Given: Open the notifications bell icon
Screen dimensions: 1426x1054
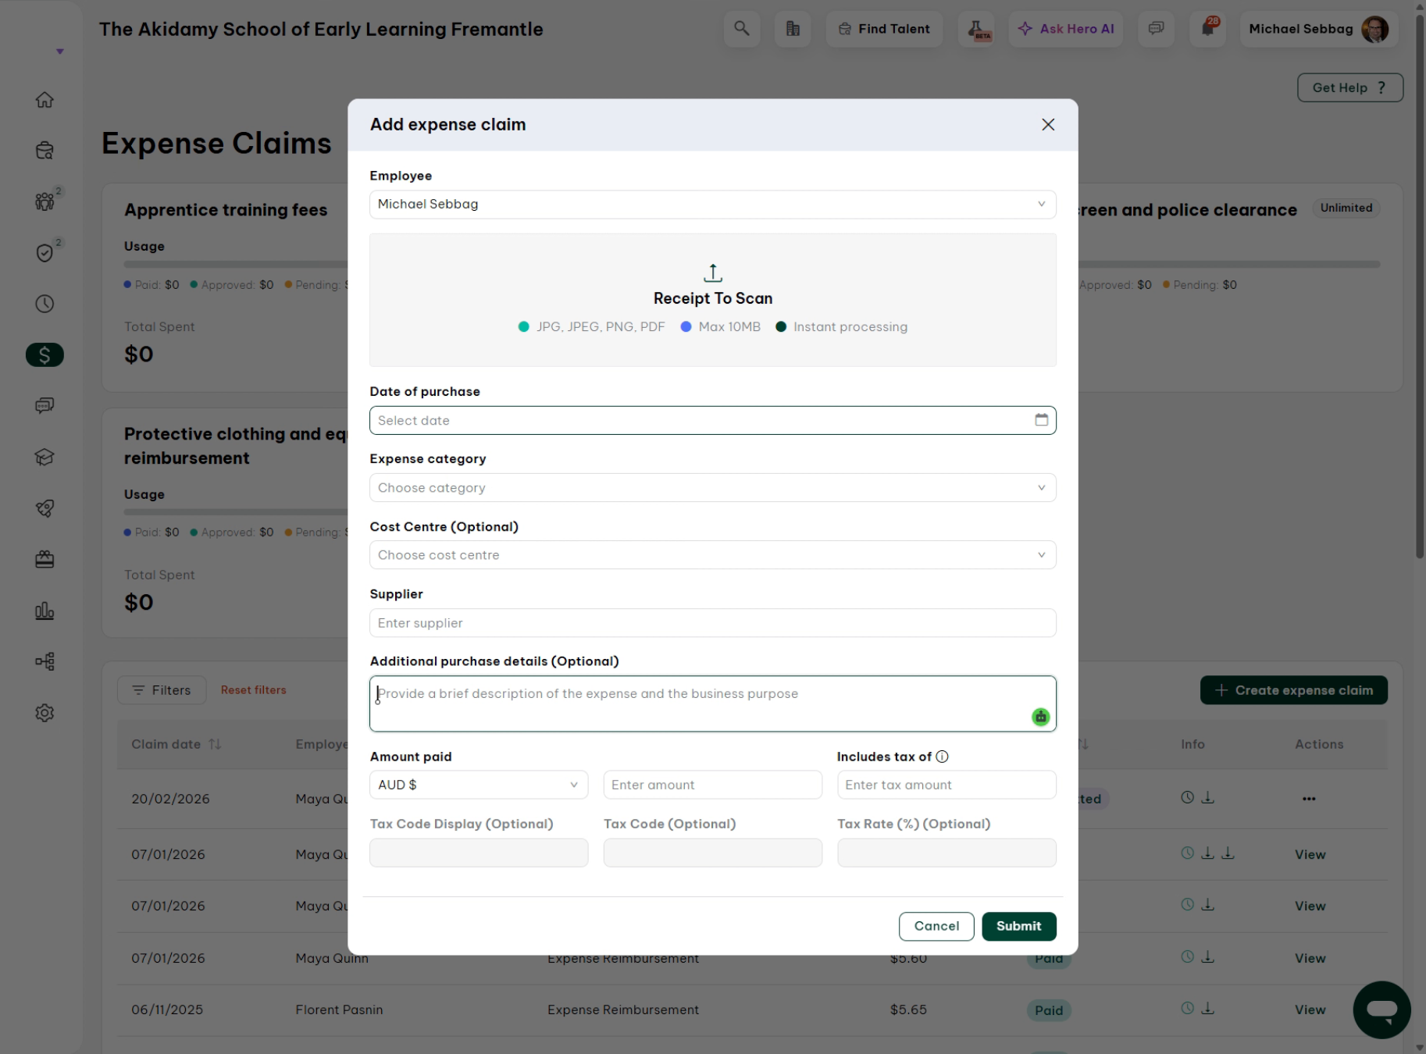Looking at the screenshot, I should pos(1207,29).
